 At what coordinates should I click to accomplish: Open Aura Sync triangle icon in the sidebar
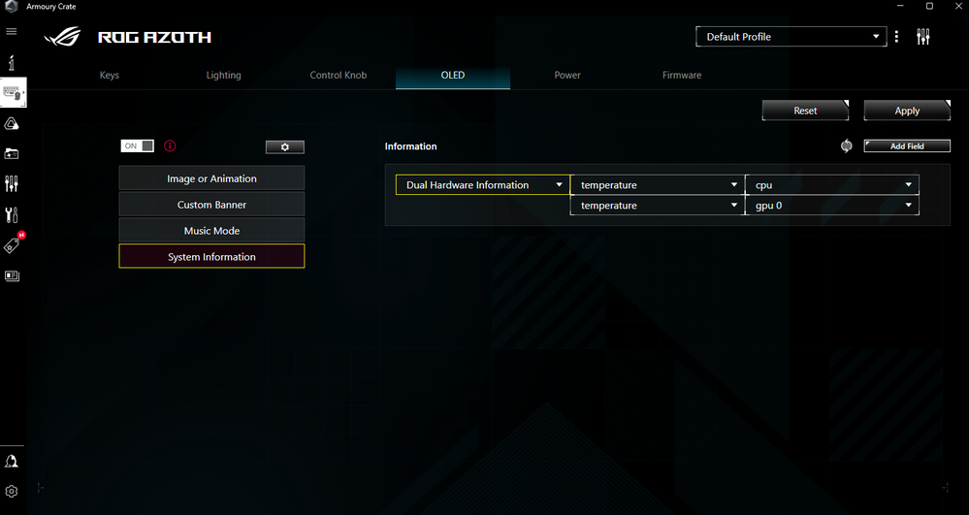click(x=11, y=124)
